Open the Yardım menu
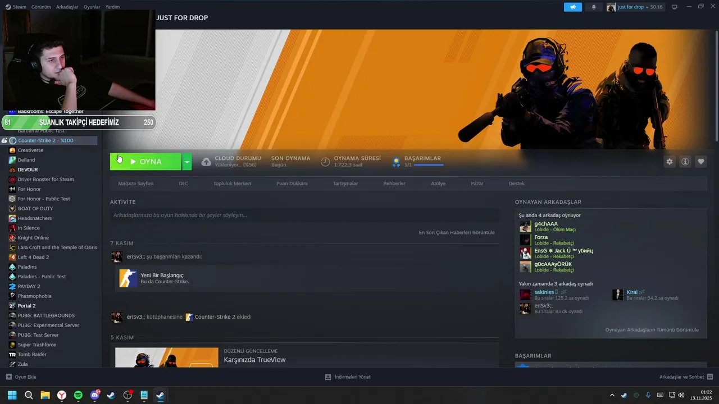719x404 pixels. 112,7
